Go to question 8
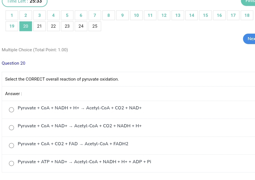 coord(108,15)
